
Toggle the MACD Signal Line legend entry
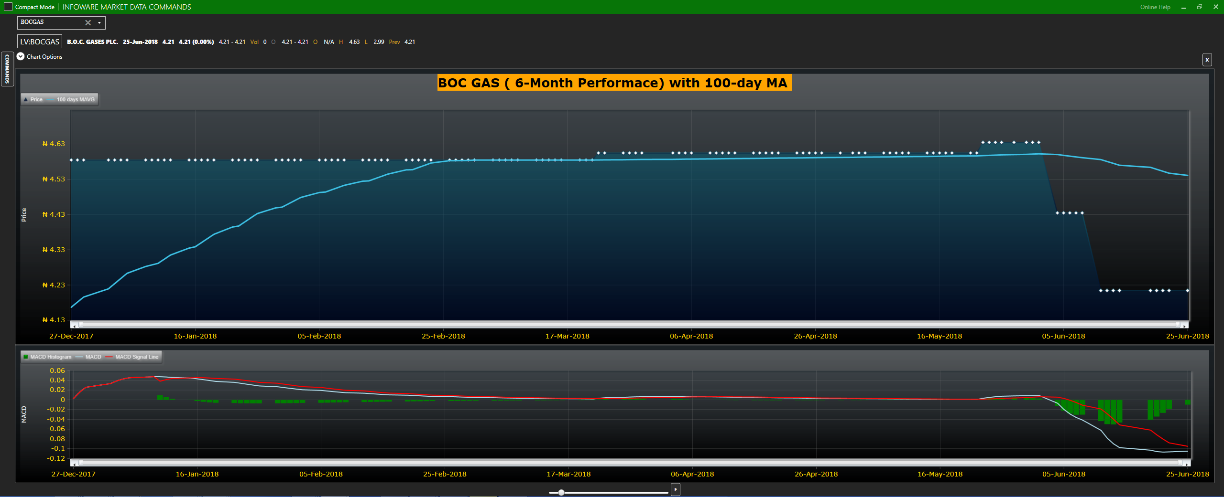[132, 357]
